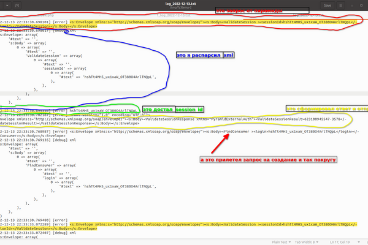Minimize the text editor window

[351, 4]
